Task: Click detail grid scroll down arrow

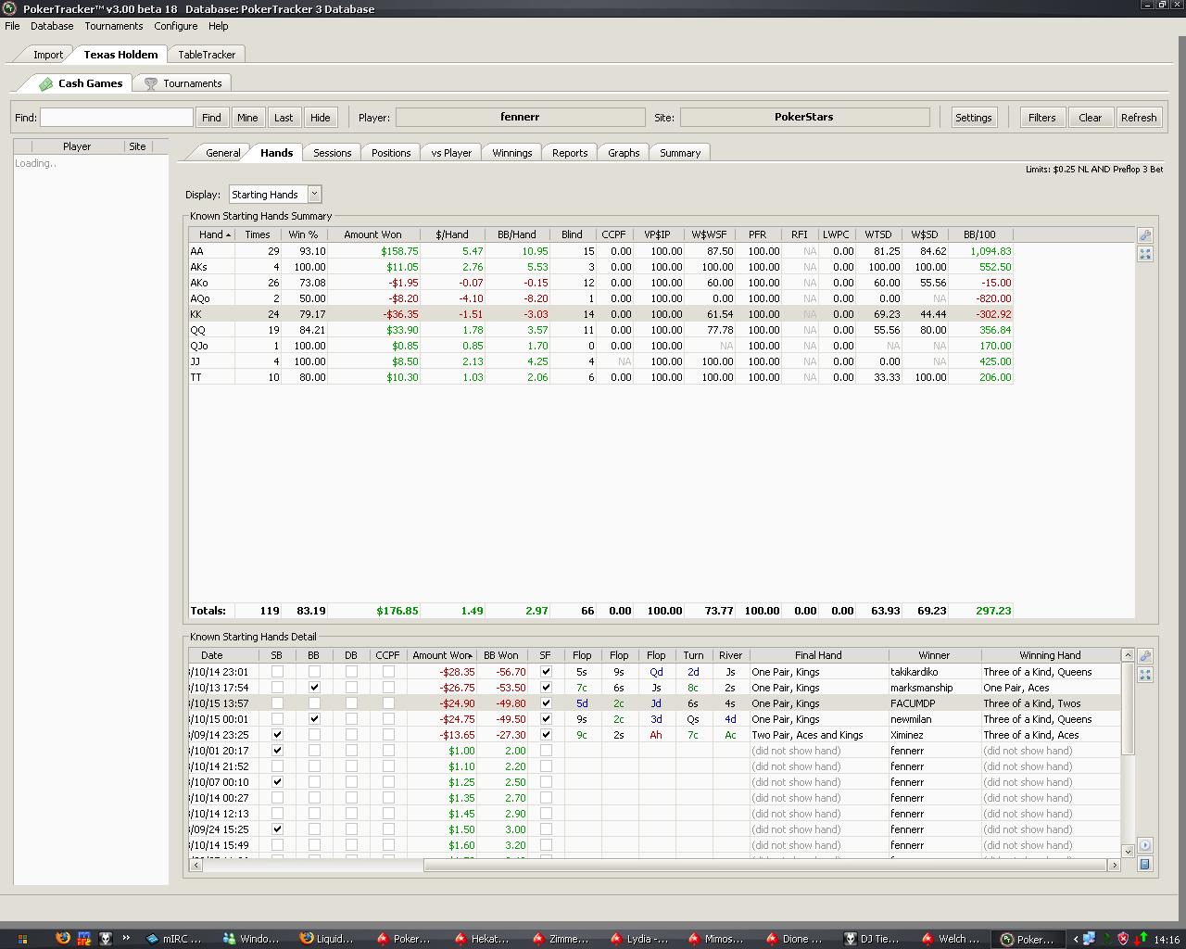Action: tap(1128, 851)
